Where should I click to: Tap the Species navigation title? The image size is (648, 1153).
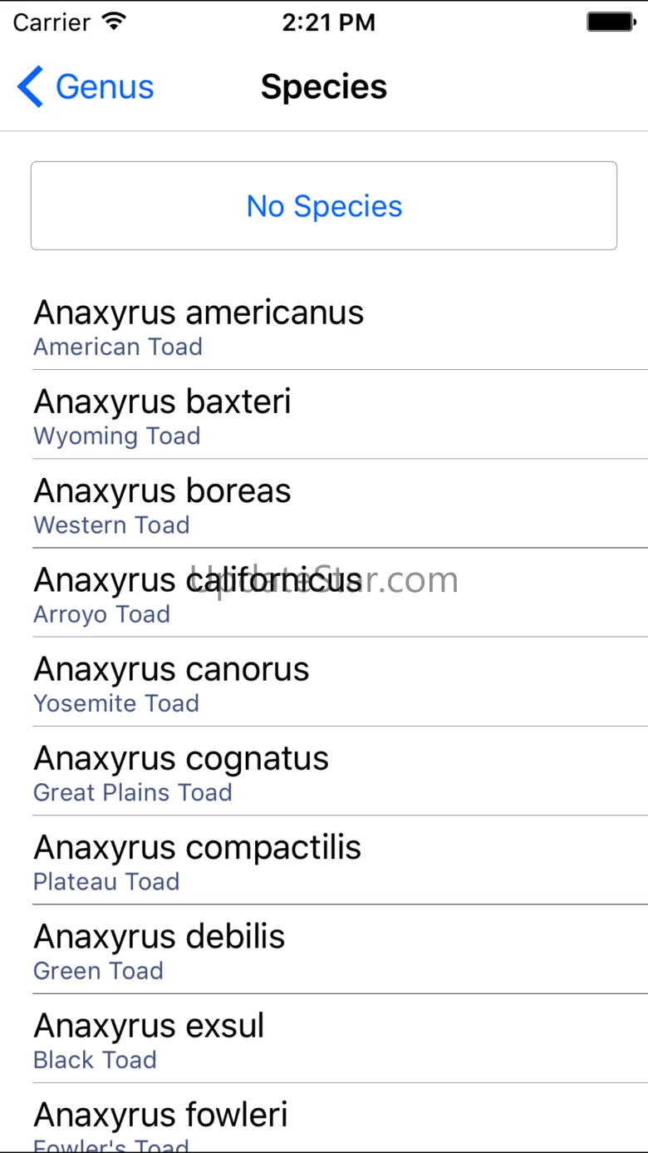point(324,86)
